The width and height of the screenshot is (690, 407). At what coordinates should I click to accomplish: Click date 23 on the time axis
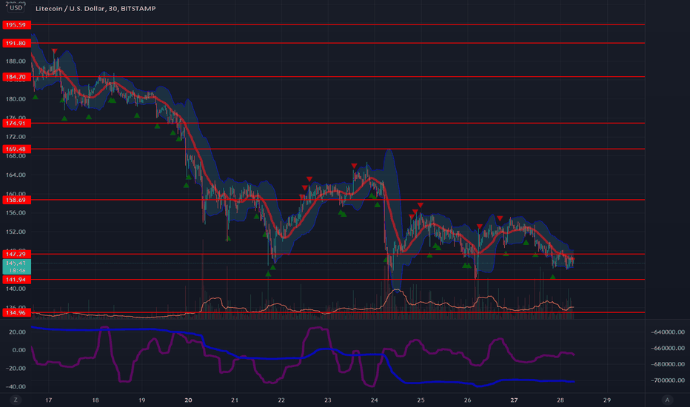point(328,400)
